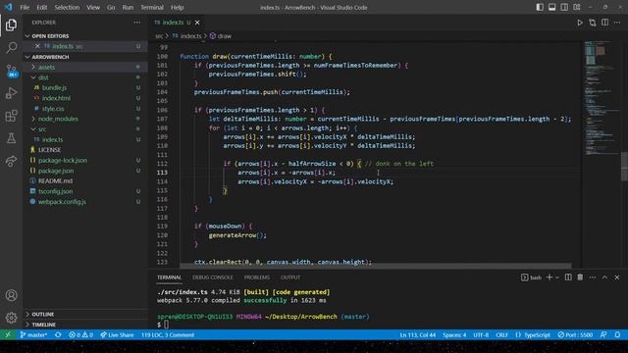This screenshot has width=628, height=353.
Task: Expand the Timeline section
Action: [27, 325]
